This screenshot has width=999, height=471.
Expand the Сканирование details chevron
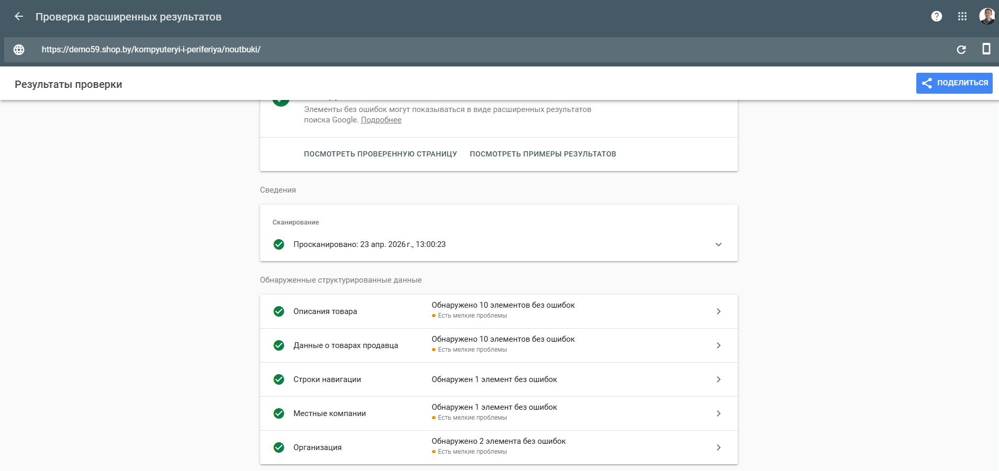[x=718, y=244]
